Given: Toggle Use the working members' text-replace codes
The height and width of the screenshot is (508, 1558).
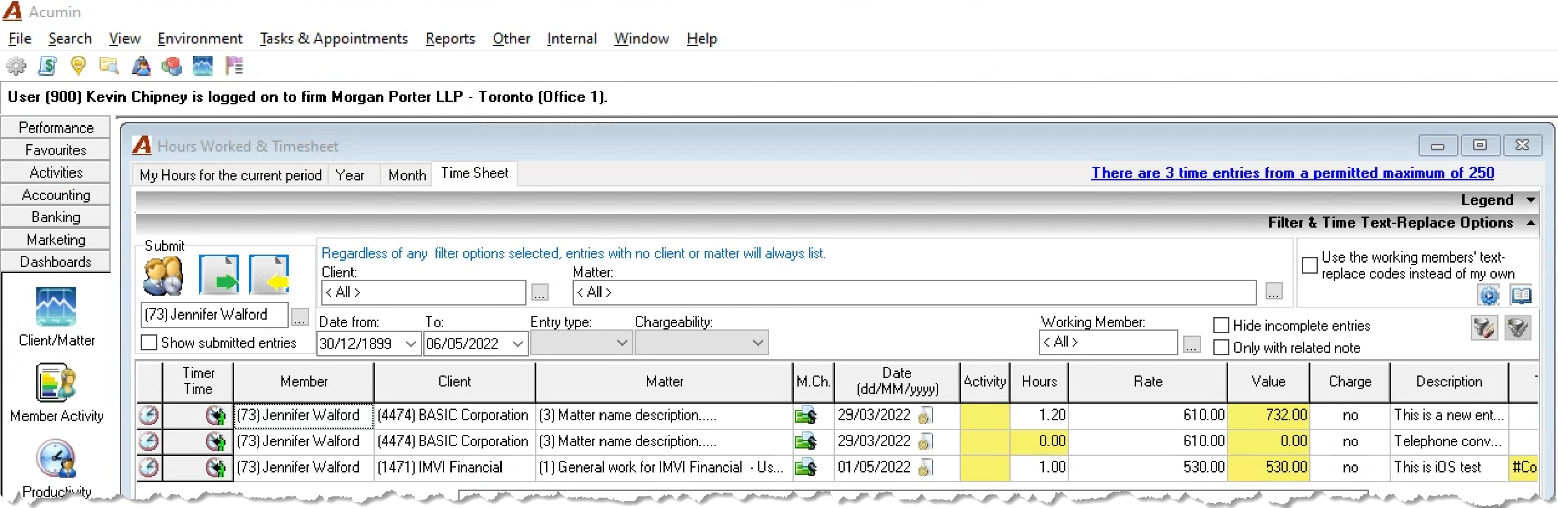Looking at the screenshot, I should tap(1310, 265).
